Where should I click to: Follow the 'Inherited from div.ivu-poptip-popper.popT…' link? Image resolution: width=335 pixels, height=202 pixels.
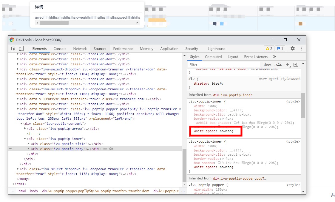point(240,178)
